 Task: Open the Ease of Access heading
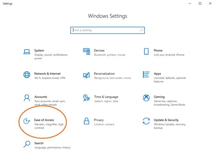pyautogui.click(x=44, y=120)
